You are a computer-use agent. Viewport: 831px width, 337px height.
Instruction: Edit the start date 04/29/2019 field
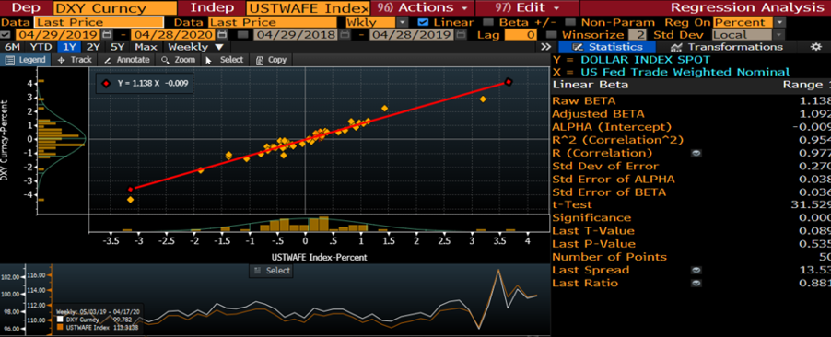tap(58, 34)
